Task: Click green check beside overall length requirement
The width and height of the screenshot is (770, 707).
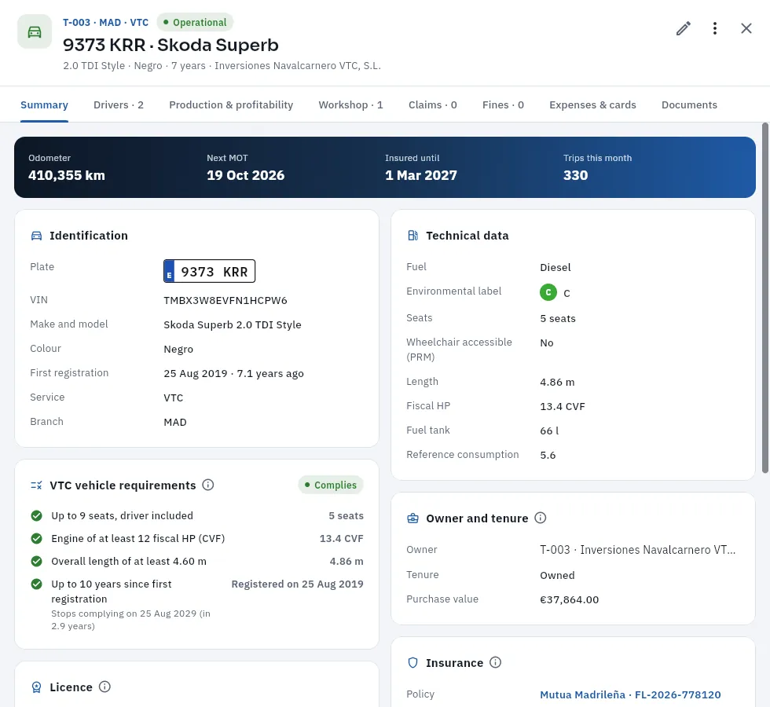Action: point(36,561)
